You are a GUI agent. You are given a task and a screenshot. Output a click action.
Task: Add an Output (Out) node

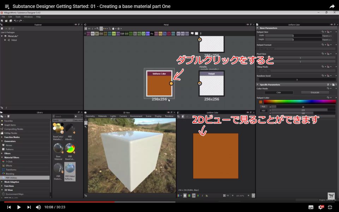pyautogui.click(x=187, y=34)
